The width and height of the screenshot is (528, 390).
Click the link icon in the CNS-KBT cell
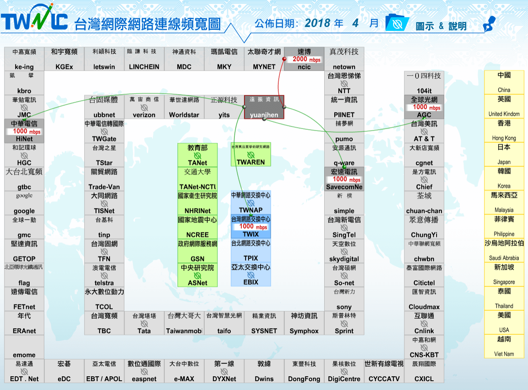click(x=424, y=347)
